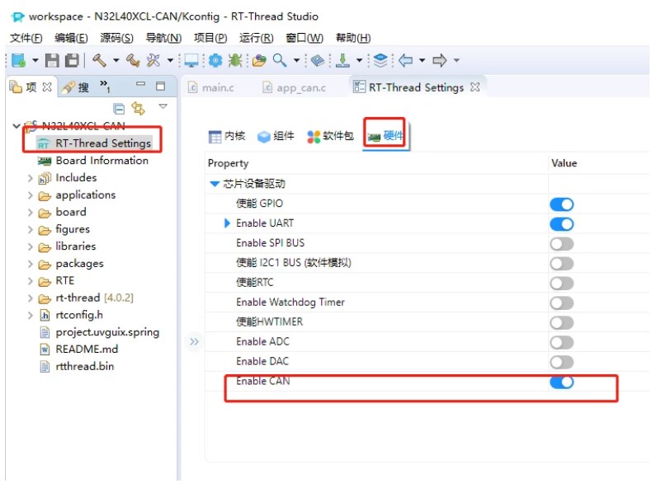
Task: Open the build hammer dropdown arrow
Action: (116, 61)
